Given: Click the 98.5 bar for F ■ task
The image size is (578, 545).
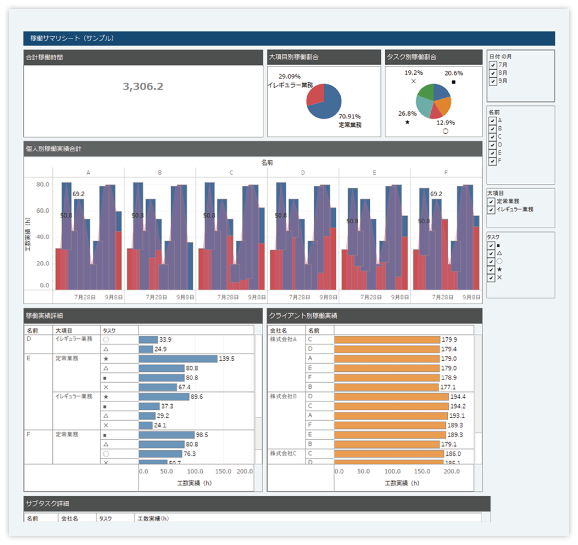Looking at the screenshot, I should click(166, 435).
